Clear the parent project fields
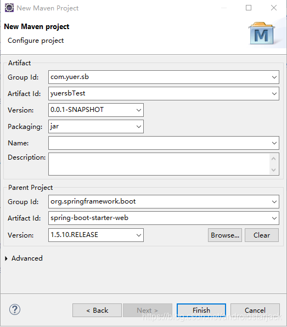 pos(262,235)
